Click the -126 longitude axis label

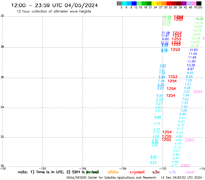(123, 169)
